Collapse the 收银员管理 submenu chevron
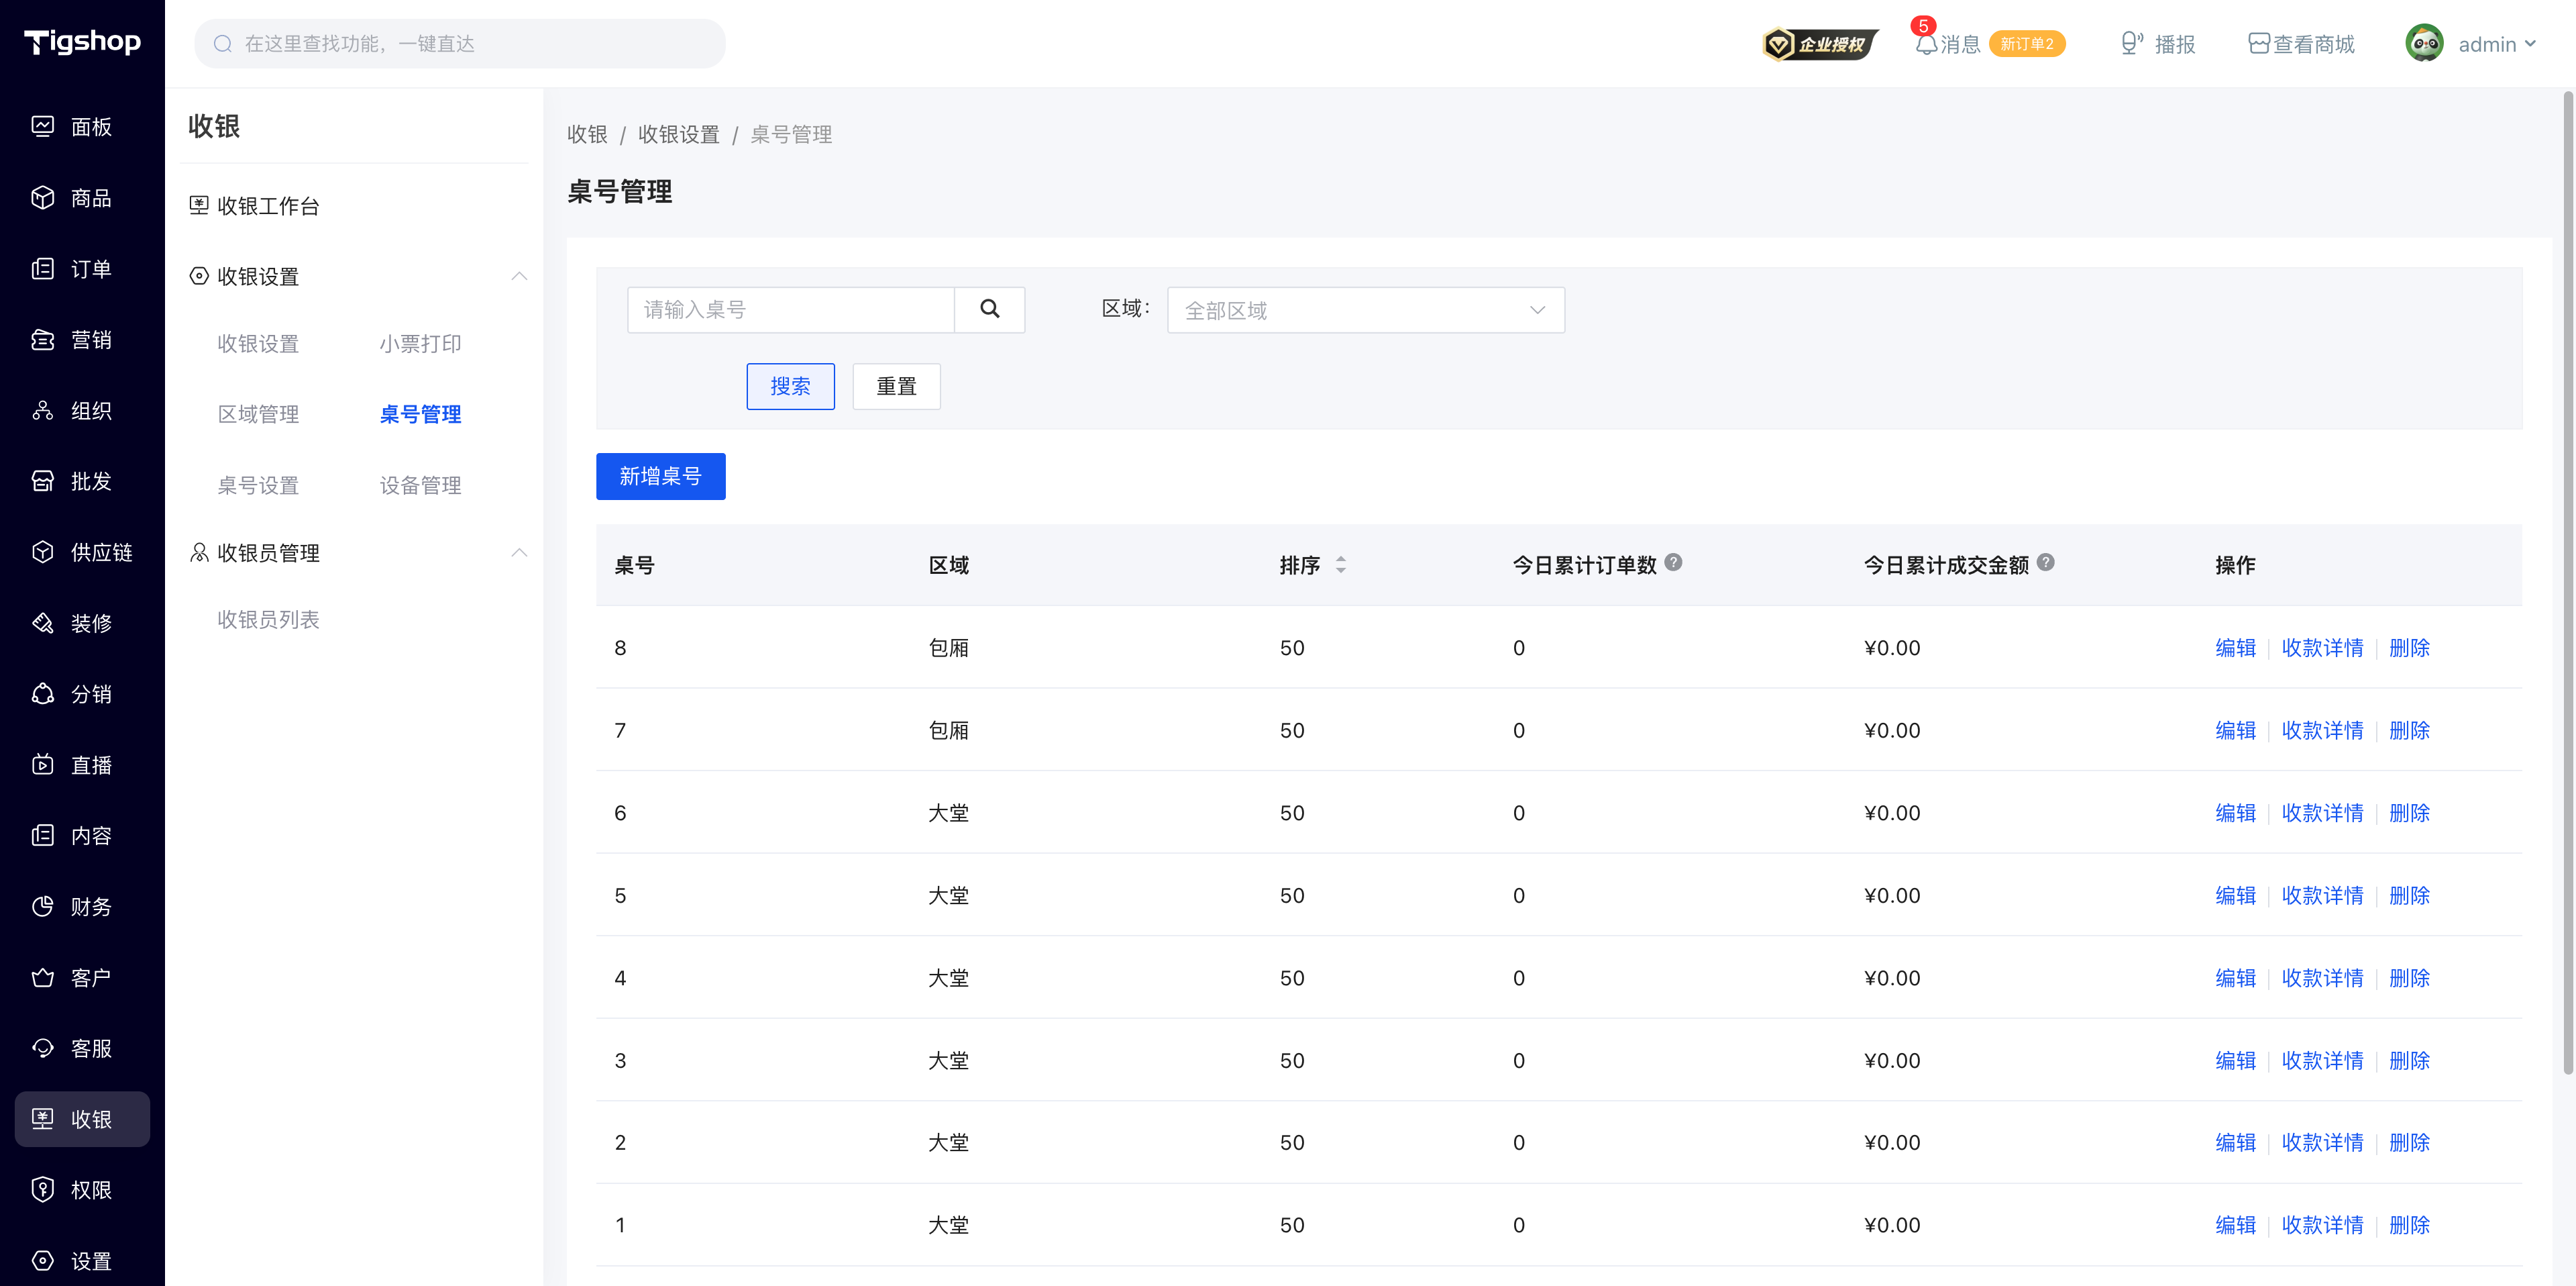 coord(518,552)
